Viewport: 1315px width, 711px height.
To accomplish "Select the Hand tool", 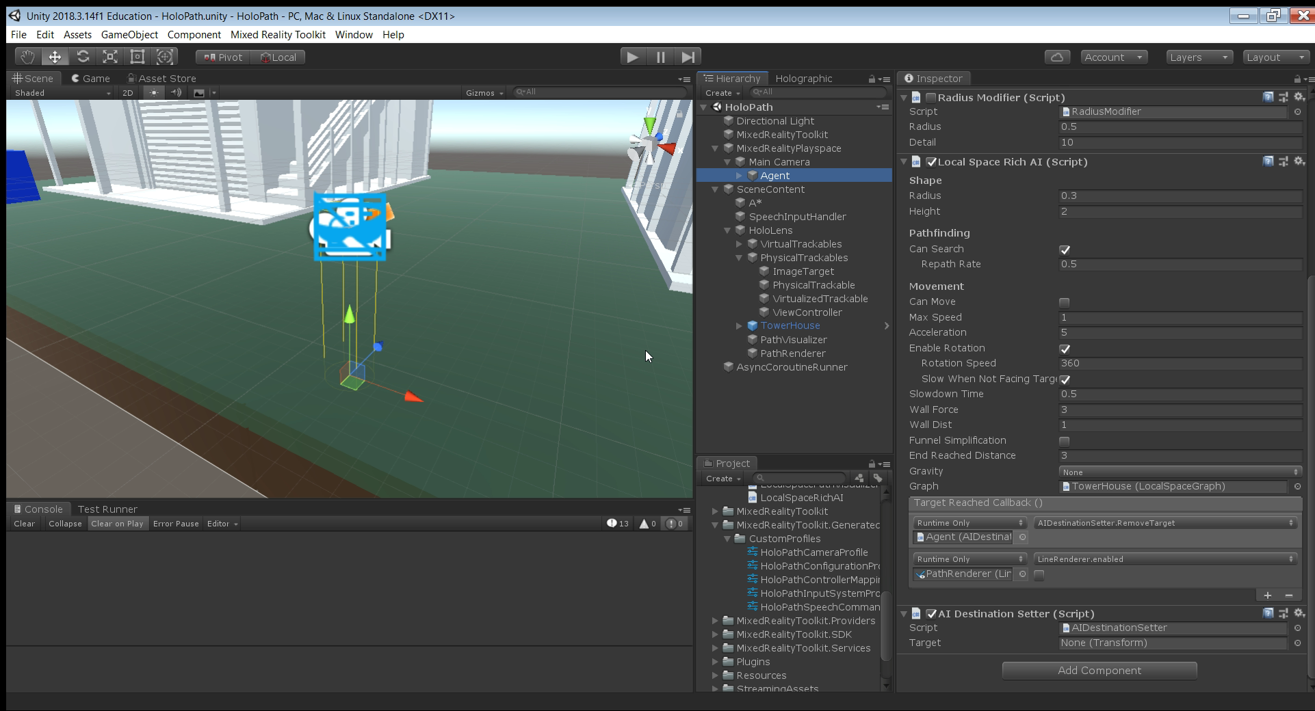I will click(27, 57).
